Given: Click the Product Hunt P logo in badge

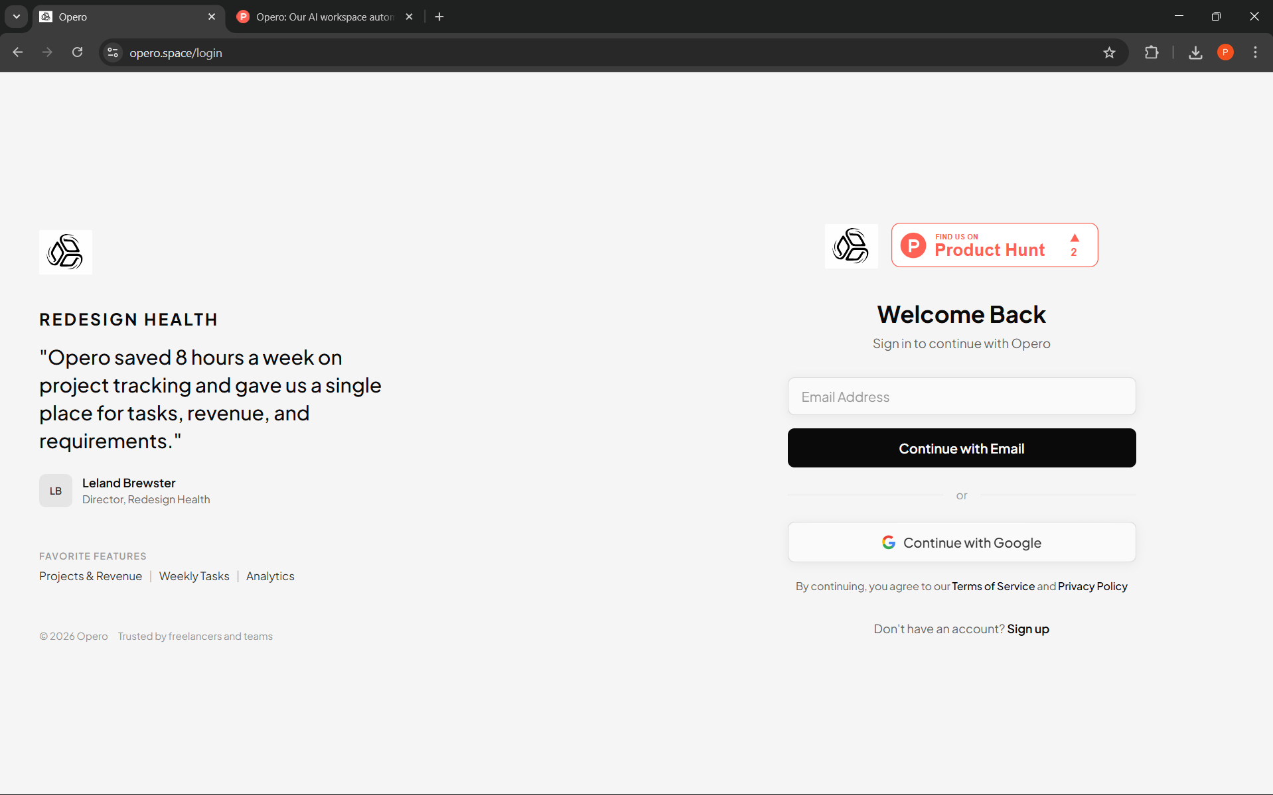Looking at the screenshot, I should [x=913, y=245].
